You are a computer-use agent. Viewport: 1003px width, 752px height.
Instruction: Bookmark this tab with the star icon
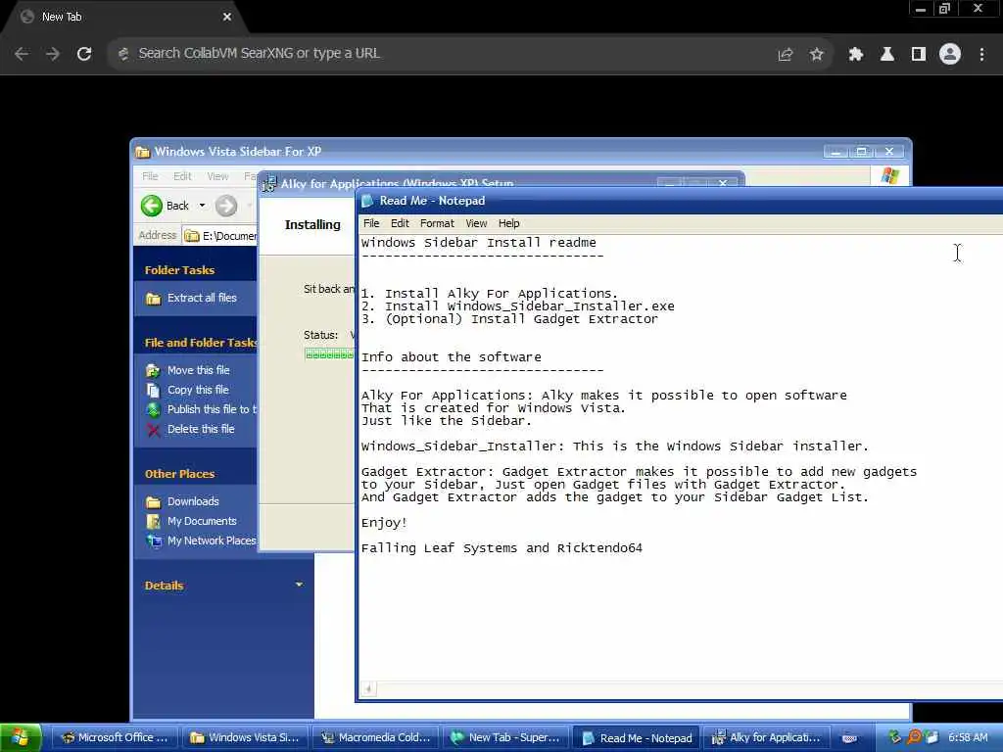tap(816, 55)
